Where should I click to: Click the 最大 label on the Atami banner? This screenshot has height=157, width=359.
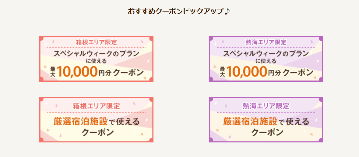pyautogui.click(x=222, y=72)
